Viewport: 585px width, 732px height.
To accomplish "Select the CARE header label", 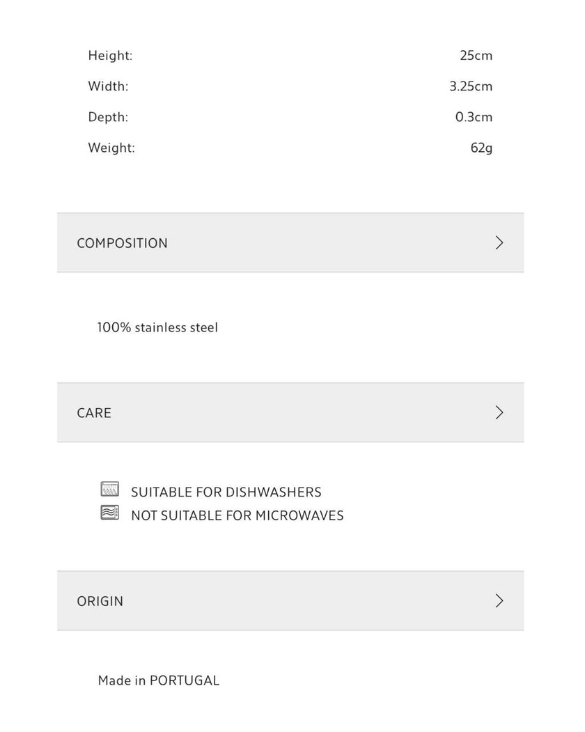I will click(94, 413).
